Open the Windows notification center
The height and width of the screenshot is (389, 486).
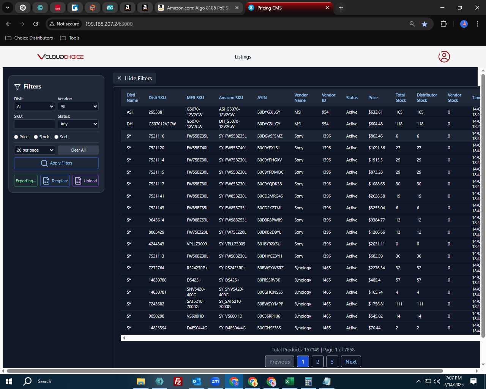pos(473,381)
